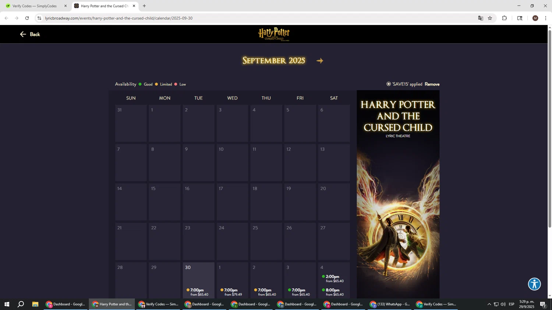The height and width of the screenshot is (310, 552).
Task: Choose the Friday October 3 7:00pm performance
Action: [x=299, y=292]
